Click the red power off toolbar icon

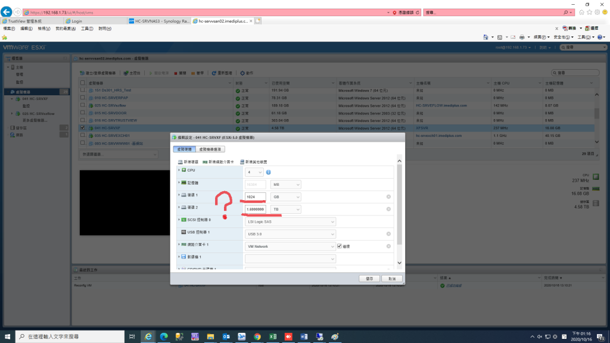tap(176, 73)
